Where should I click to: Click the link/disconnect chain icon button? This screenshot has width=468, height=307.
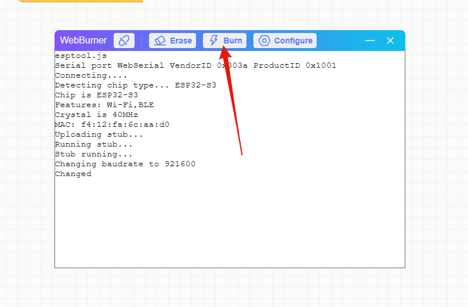124,41
